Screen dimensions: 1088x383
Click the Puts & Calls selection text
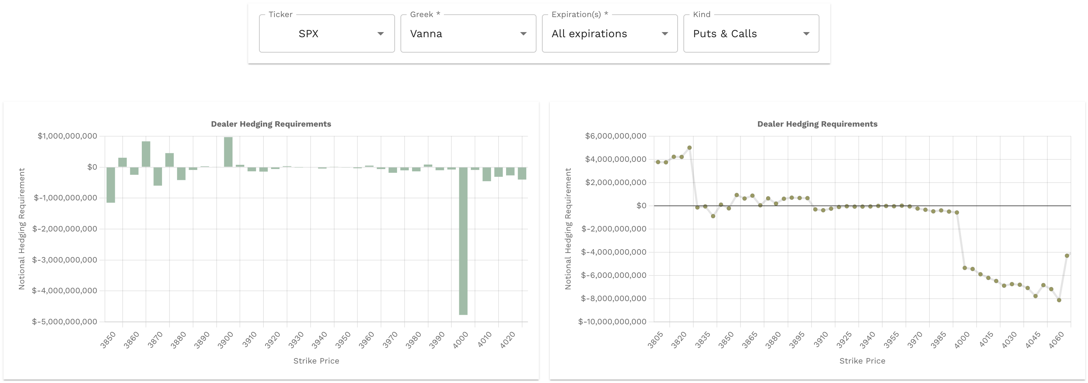pyautogui.click(x=725, y=34)
